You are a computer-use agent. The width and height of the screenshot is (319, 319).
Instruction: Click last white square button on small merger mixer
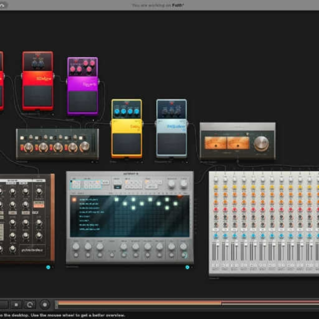point(81,138)
